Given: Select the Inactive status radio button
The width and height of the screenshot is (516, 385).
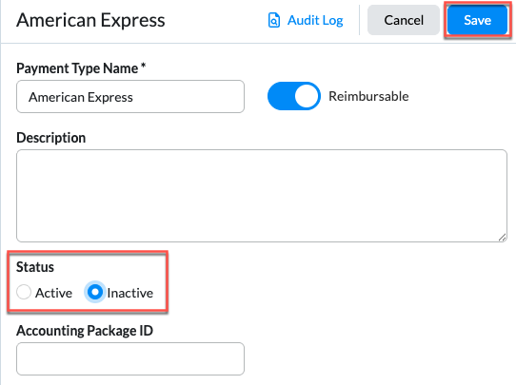Looking at the screenshot, I should click(x=95, y=292).
